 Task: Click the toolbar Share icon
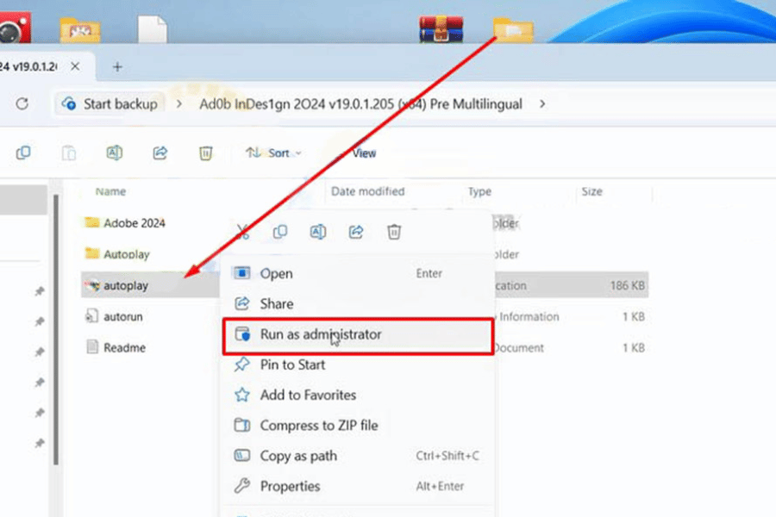pyautogui.click(x=160, y=153)
